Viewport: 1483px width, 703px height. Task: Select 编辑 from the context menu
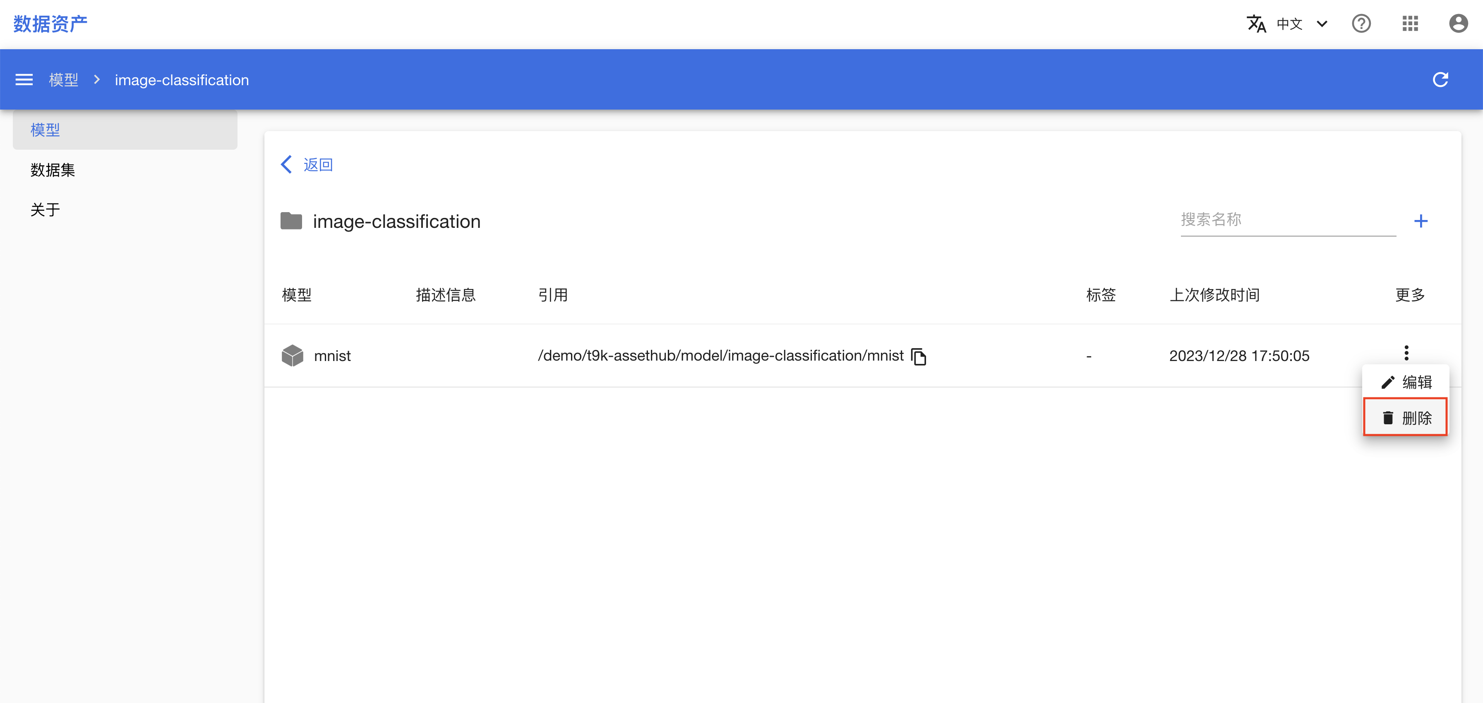pyautogui.click(x=1405, y=382)
